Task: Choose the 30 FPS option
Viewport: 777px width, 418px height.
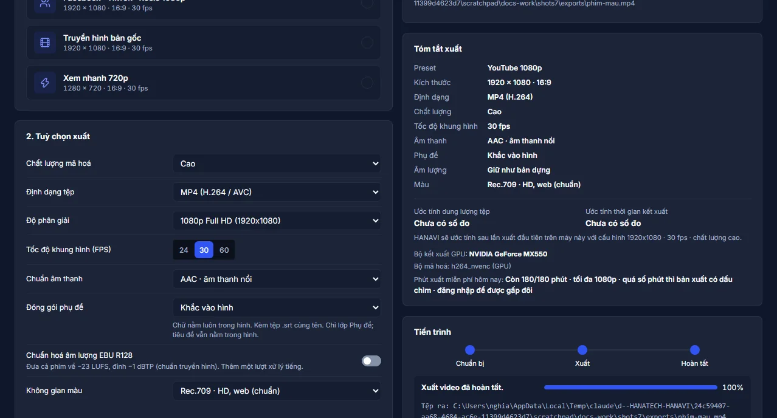Action: pyautogui.click(x=204, y=250)
